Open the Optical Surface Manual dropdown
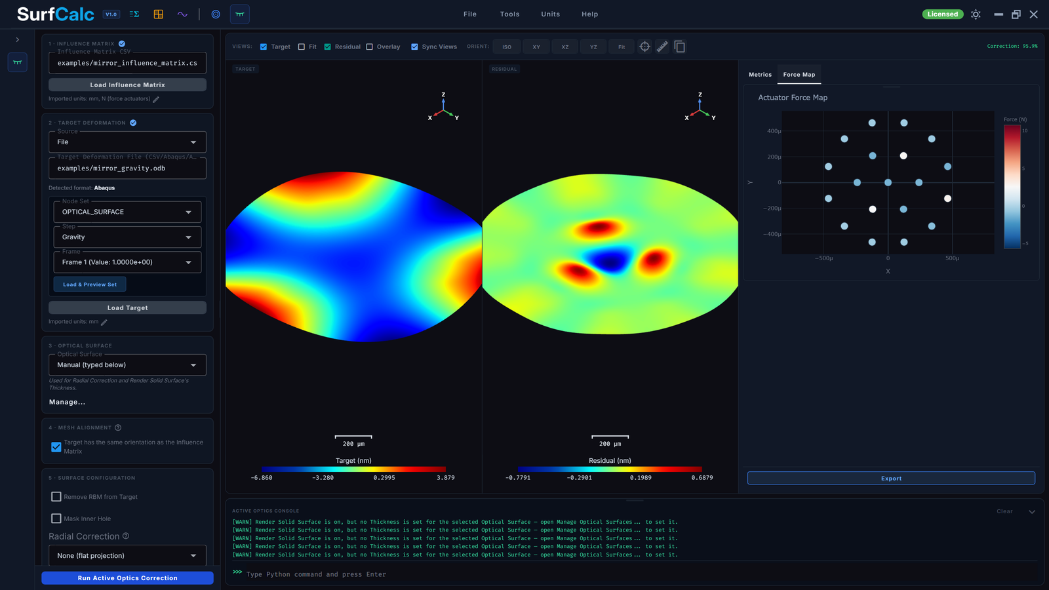Screen dimensions: 1049x590 pyautogui.click(x=127, y=365)
